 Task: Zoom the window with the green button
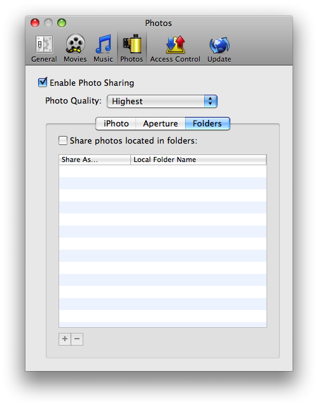pos(62,23)
